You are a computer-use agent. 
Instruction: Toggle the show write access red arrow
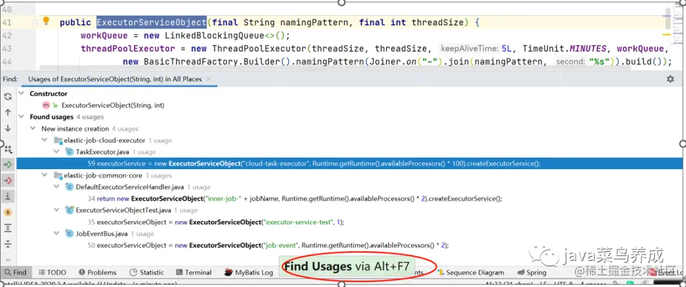pyautogui.click(x=8, y=180)
